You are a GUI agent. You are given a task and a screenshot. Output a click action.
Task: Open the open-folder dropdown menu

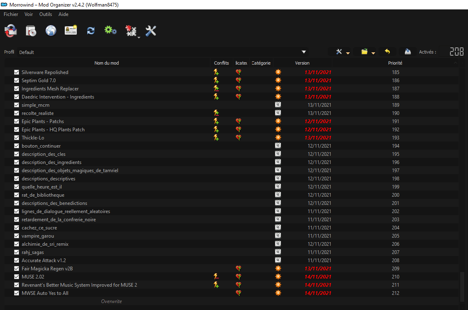368,52
